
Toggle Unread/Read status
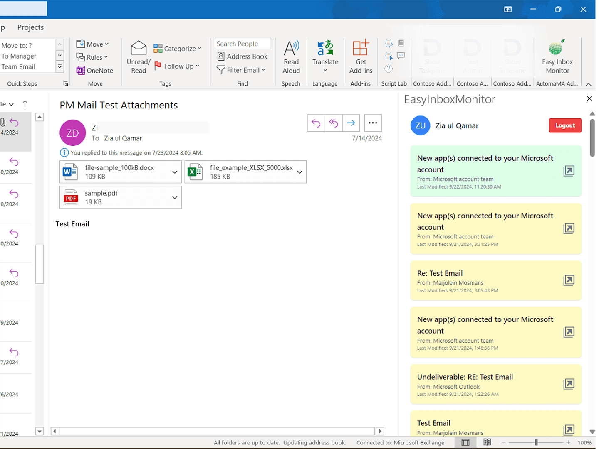point(139,57)
